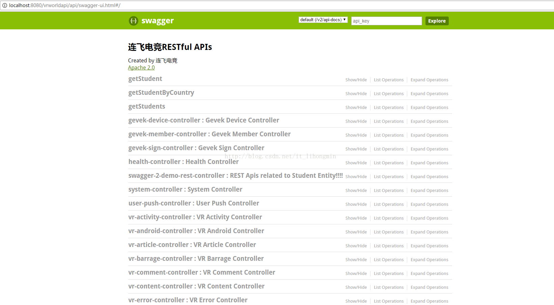The height and width of the screenshot is (305, 554).
Task: List Operations for vr-content-controller
Action: click(x=389, y=287)
